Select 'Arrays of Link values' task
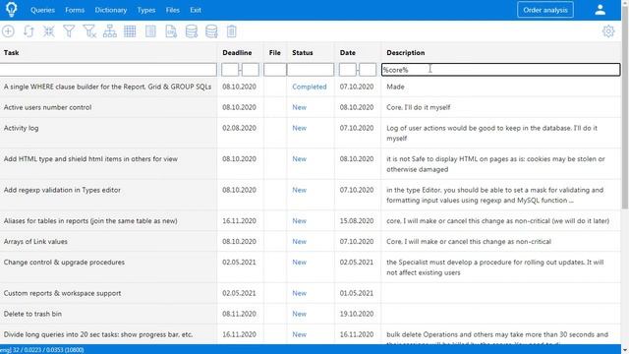 [x=35, y=242]
